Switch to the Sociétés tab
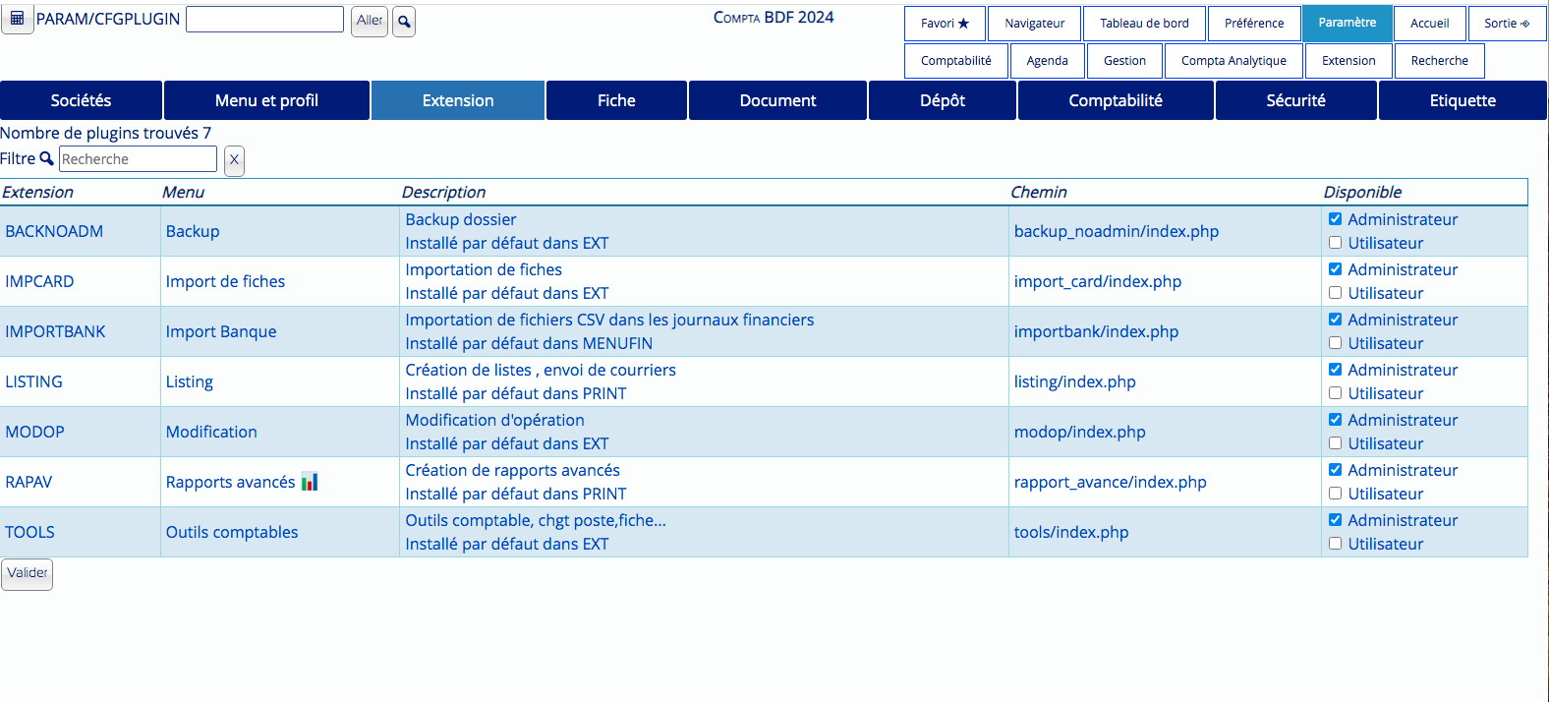The image size is (1549, 702). [x=81, y=100]
